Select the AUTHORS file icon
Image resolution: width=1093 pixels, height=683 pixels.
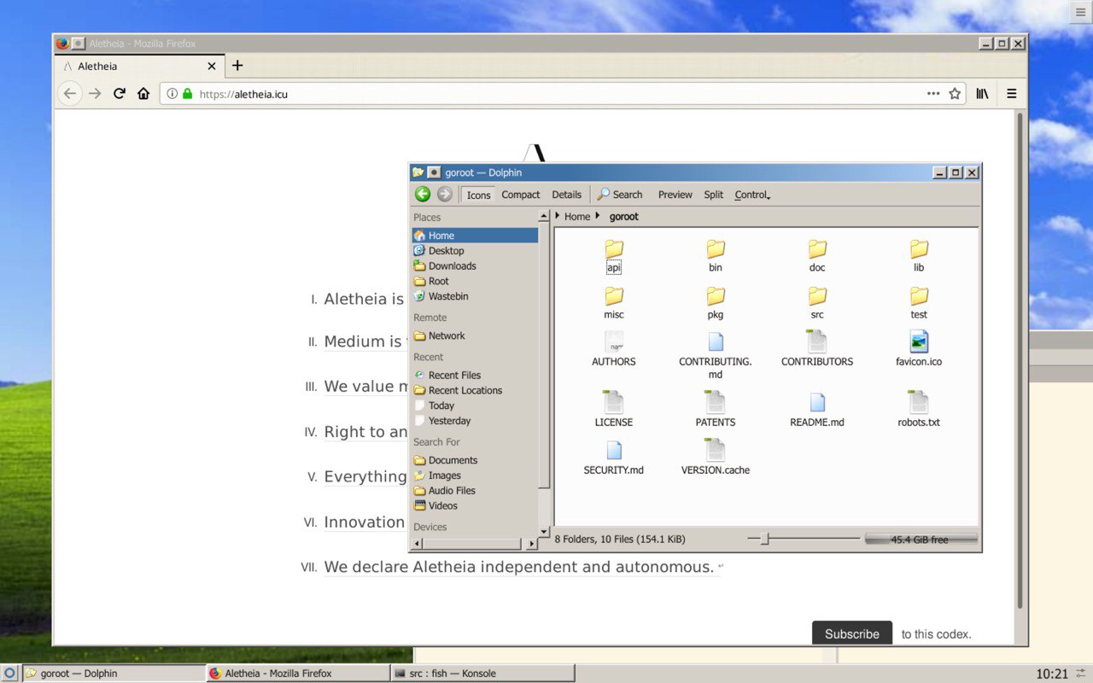click(614, 342)
